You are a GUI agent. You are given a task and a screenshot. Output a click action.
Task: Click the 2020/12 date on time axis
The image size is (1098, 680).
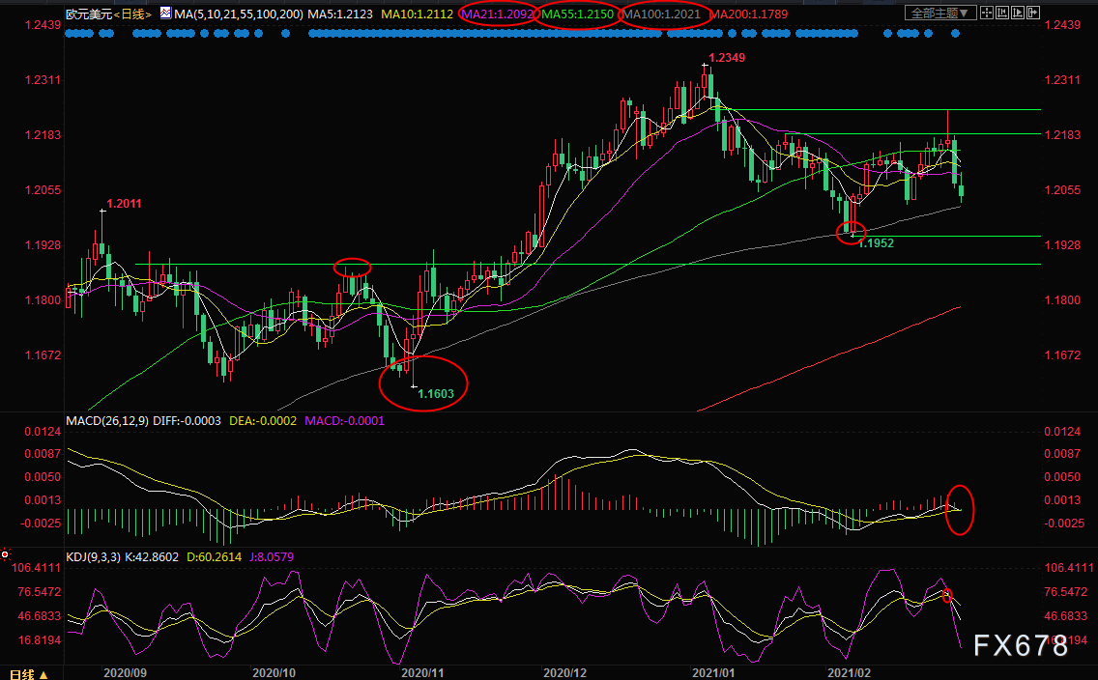coord(565,673)
